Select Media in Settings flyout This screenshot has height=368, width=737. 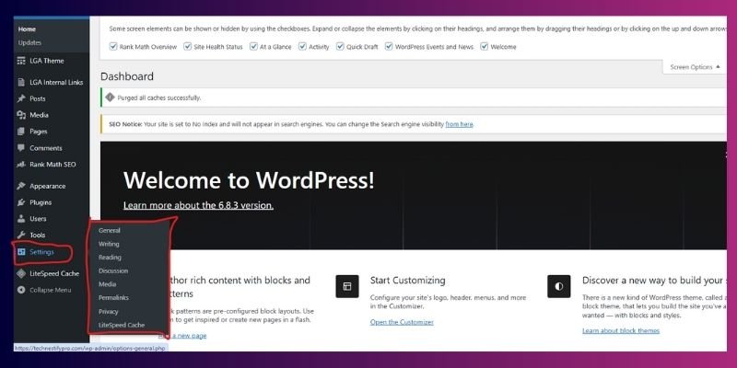coord(108,284)
